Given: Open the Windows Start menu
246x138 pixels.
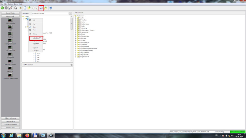Looking at the screenshot, I should (x=3, y=135).
